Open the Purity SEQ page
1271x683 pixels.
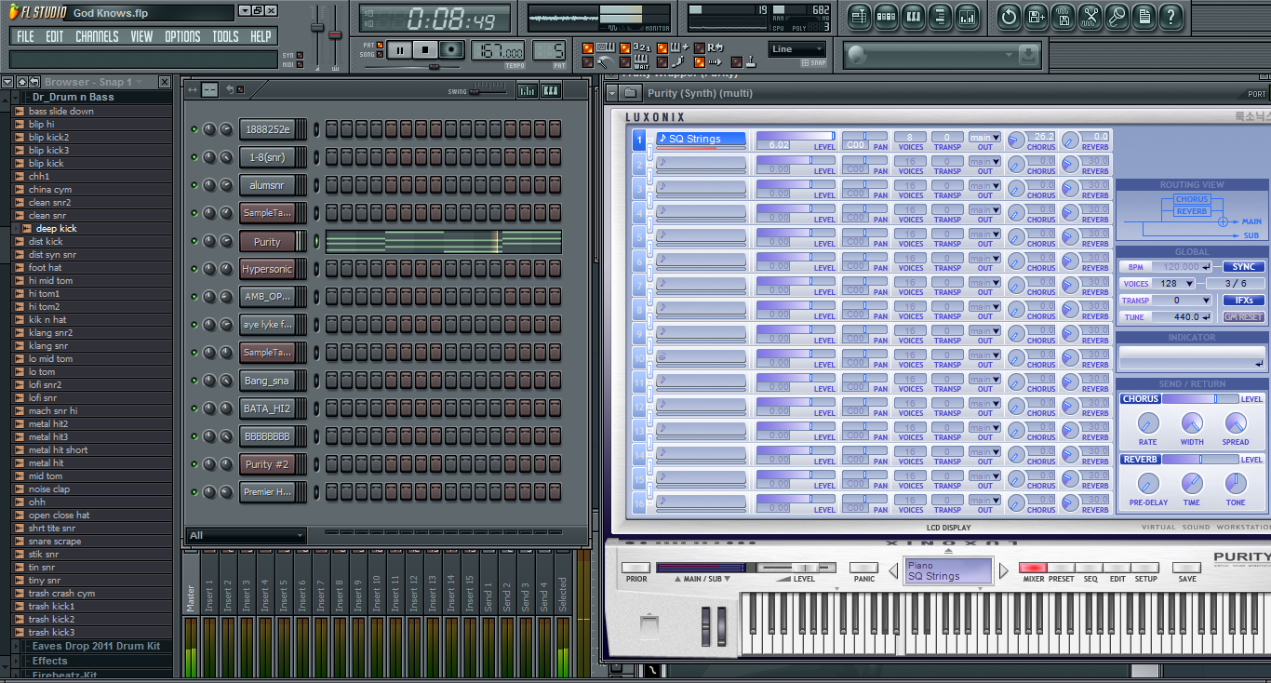[1090, 568]
